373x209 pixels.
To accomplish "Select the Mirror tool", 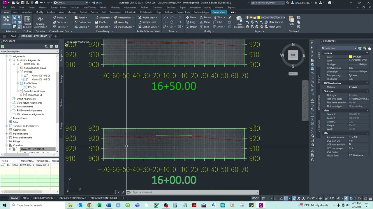I will (205, 22).
